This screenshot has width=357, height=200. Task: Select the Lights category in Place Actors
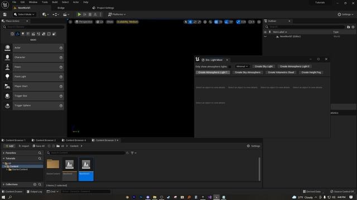pos(23,34)
